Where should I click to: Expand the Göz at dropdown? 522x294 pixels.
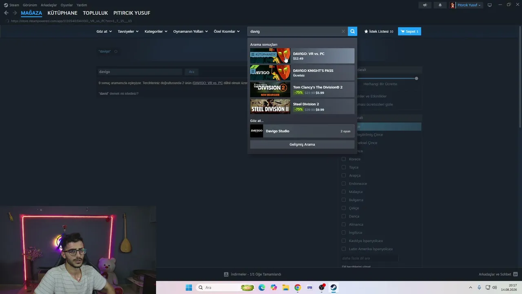tap(104, 31)
